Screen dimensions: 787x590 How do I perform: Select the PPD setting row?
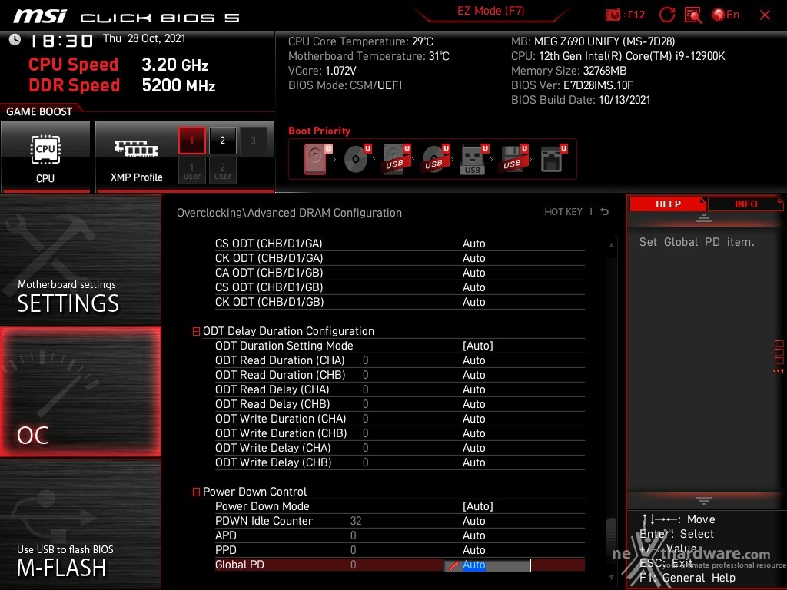(400, 550)
